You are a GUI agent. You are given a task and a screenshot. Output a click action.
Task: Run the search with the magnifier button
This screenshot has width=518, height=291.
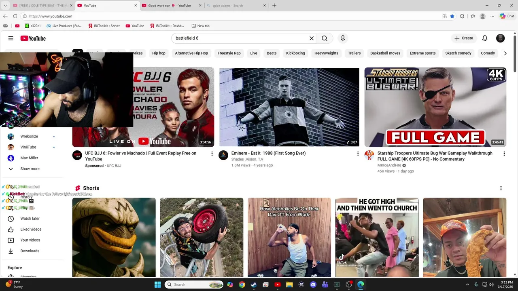click(325, 38)
